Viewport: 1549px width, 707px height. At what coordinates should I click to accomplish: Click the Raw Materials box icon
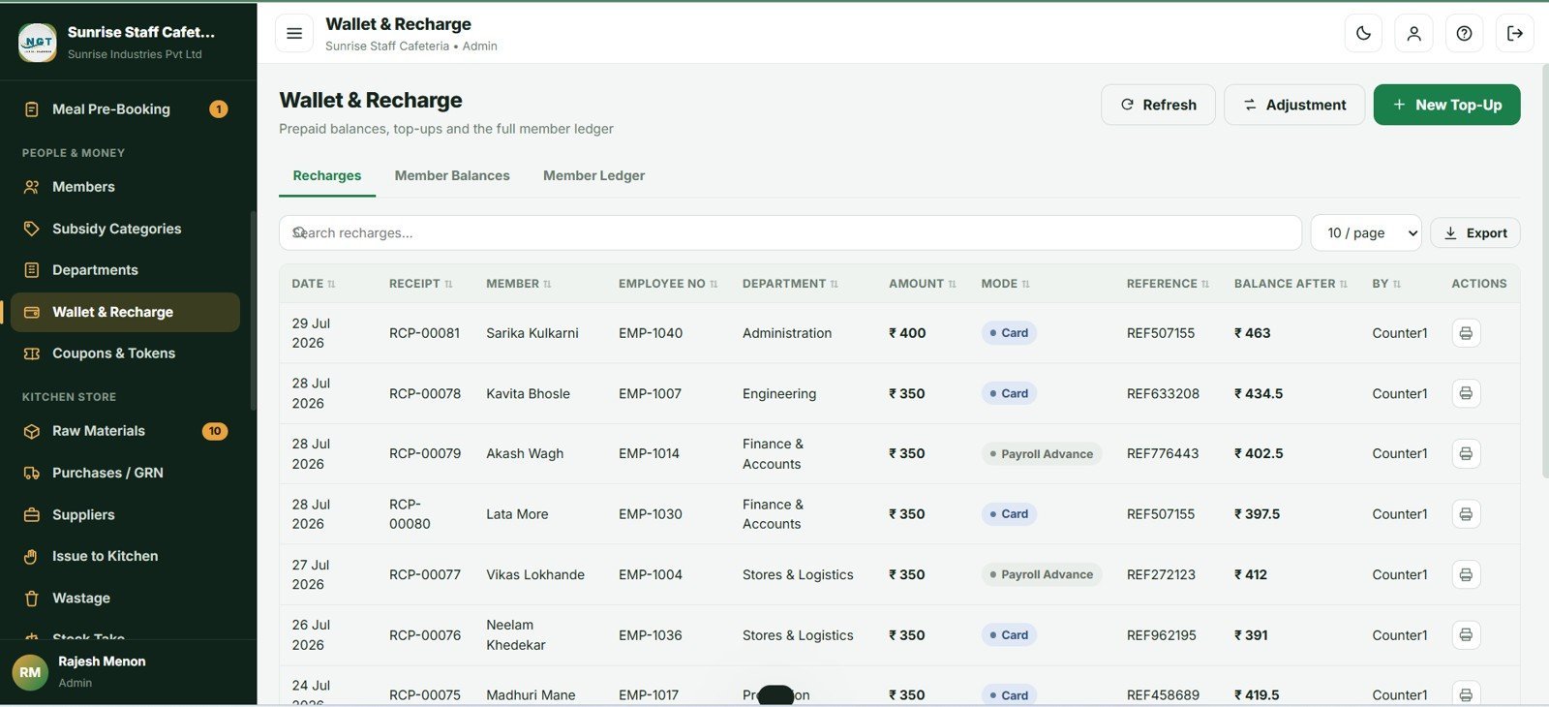pos(32,431)
